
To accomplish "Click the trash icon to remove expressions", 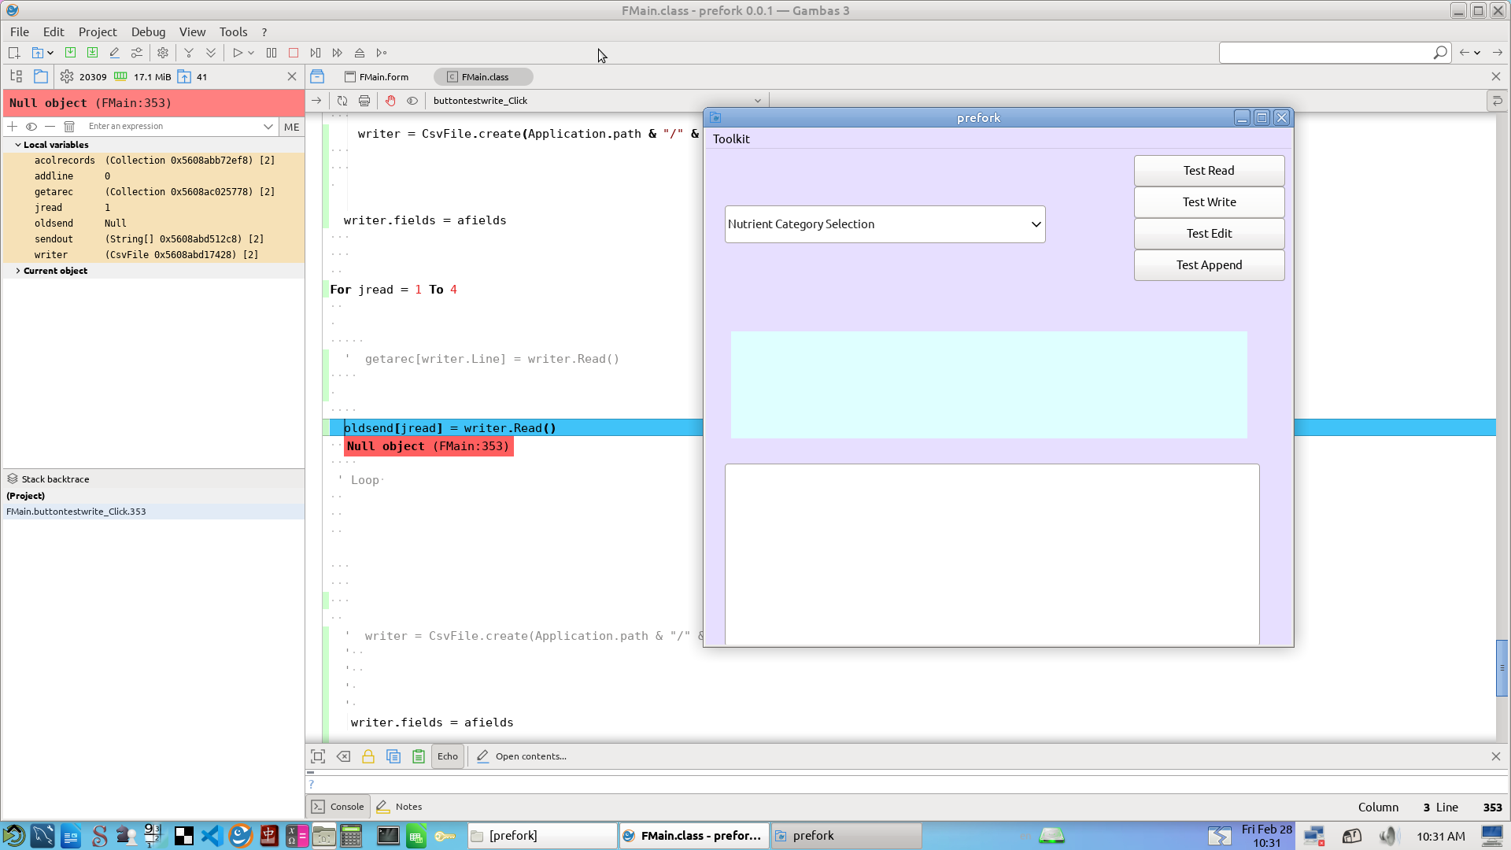I will point(69,126).
